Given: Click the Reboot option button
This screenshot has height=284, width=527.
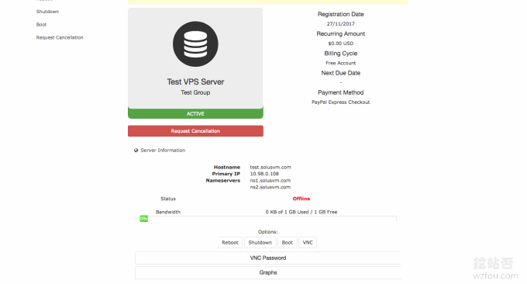Looking at the screenshot, I should coord(230,242).
